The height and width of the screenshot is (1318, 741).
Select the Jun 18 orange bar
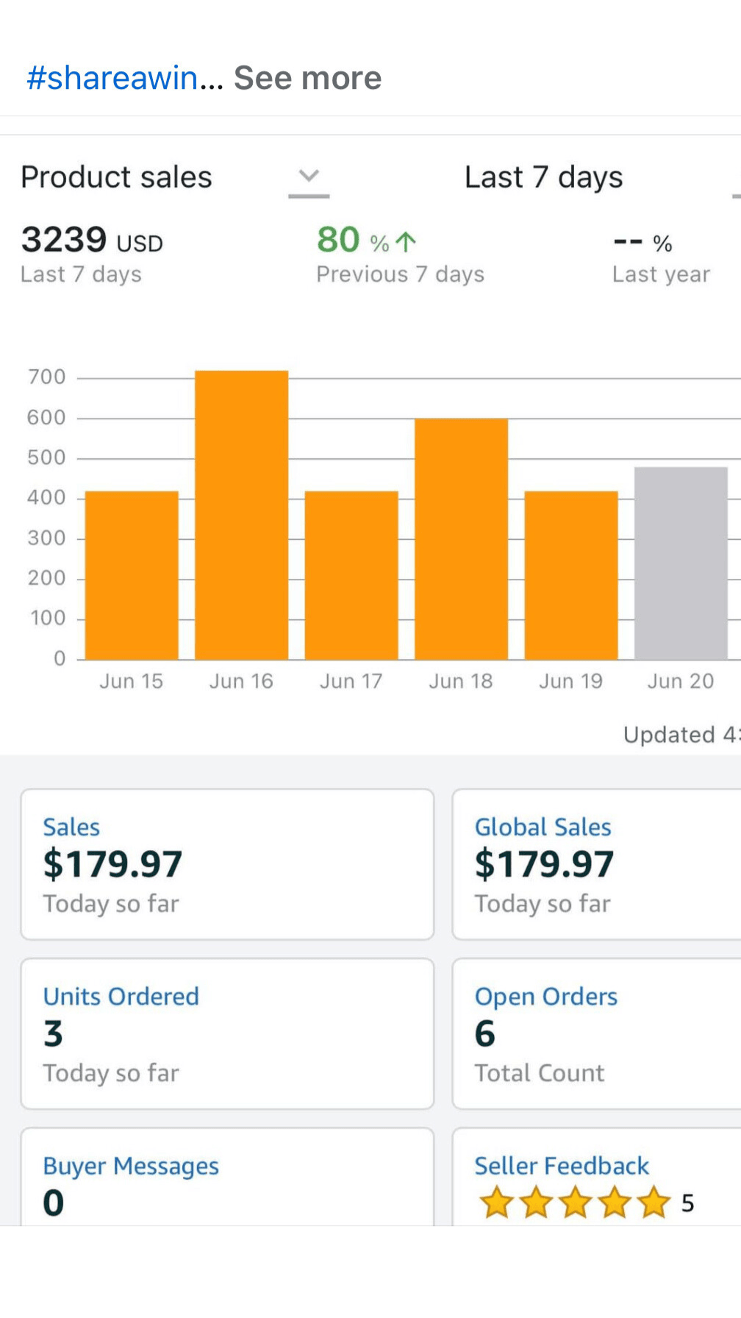pos(461,538)
